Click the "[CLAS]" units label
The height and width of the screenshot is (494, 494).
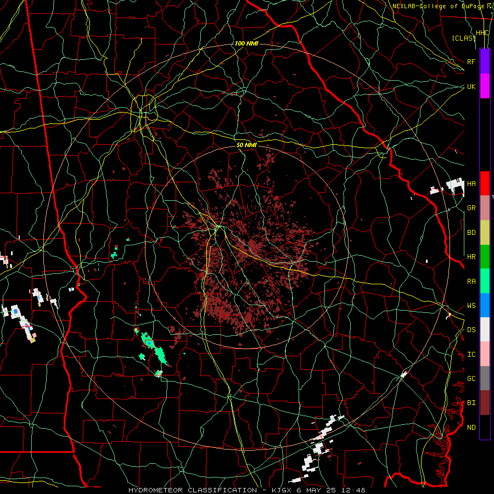pos(464,38)
